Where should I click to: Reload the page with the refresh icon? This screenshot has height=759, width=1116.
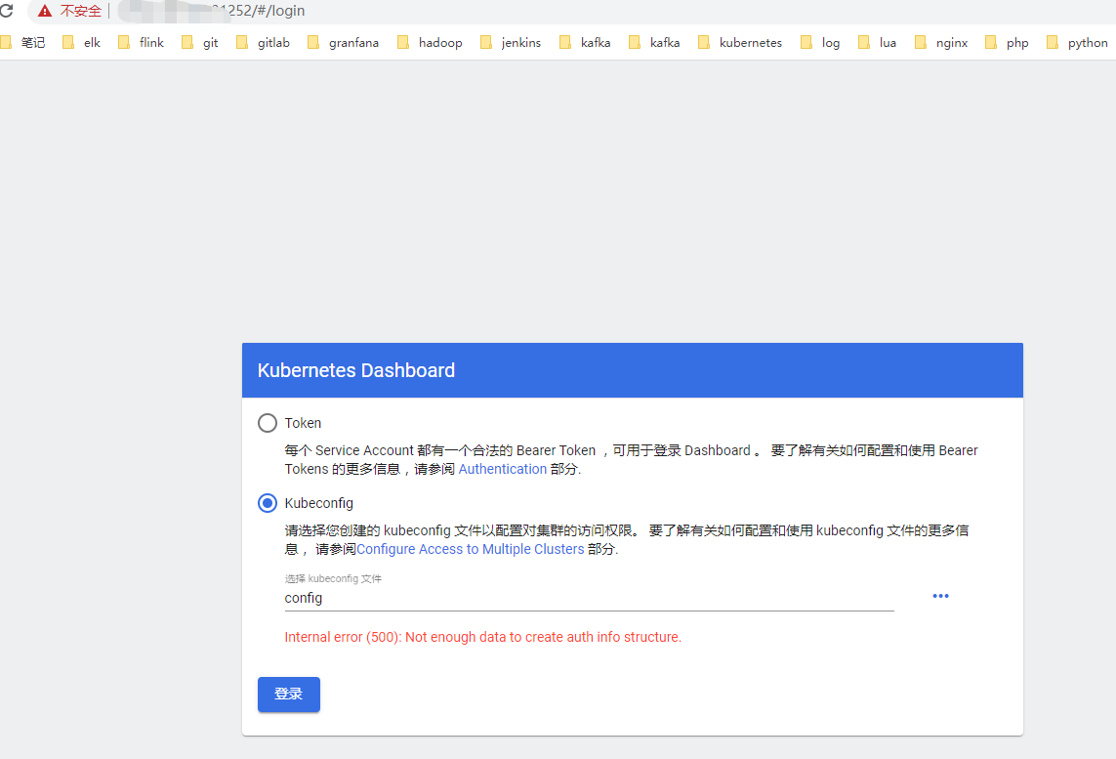click(x=7, y=11)
